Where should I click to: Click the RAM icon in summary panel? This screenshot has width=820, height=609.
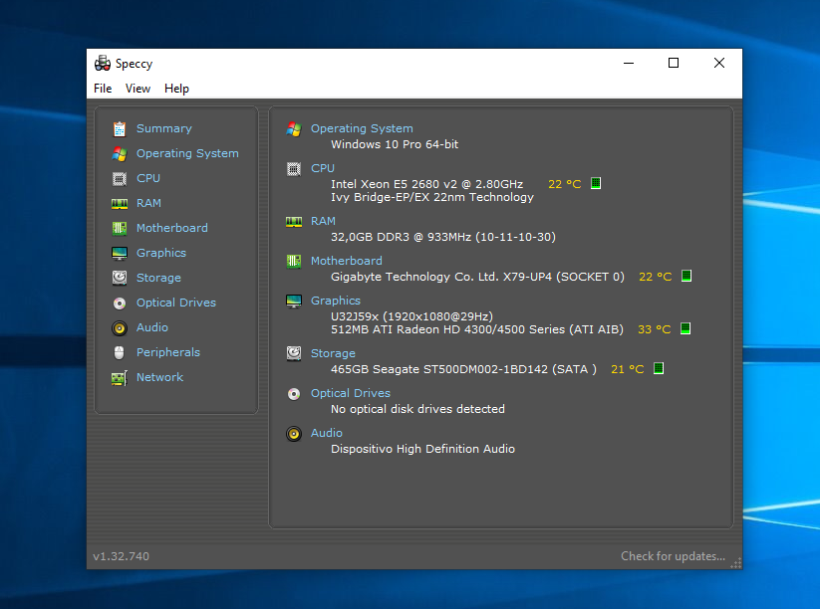point(294,222)
